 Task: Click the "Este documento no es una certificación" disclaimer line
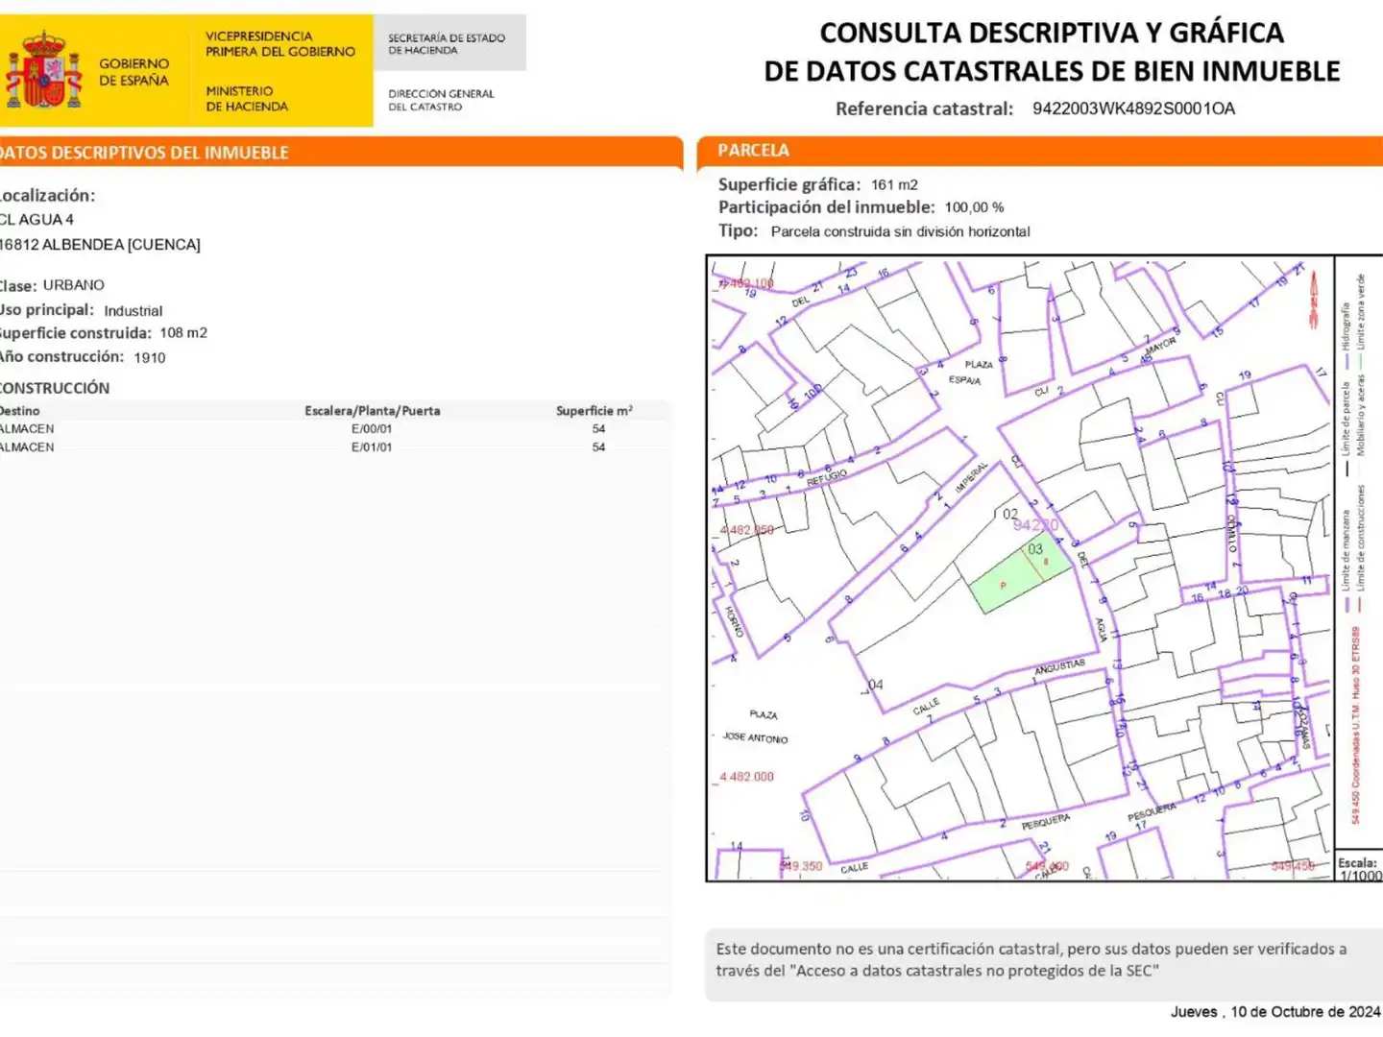(1031, 949)
